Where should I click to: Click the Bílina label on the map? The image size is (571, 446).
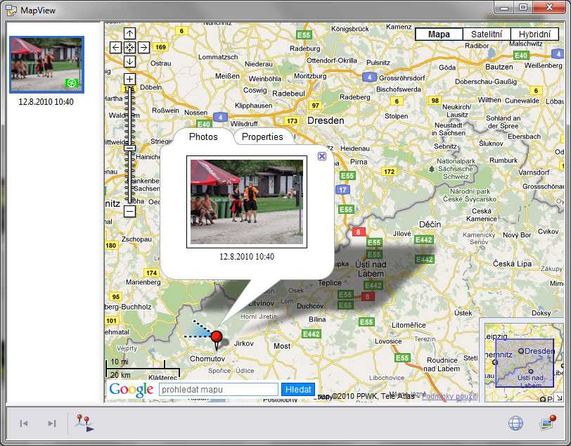click(317, 319)
